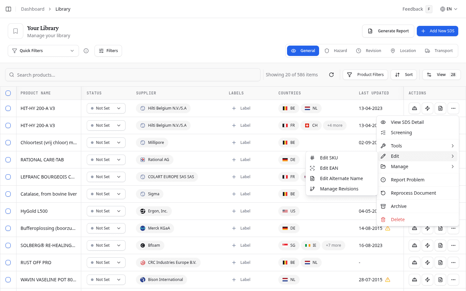
Task: Click the warning icon next to 28-07-2015
Action: (x=388, y=280)
